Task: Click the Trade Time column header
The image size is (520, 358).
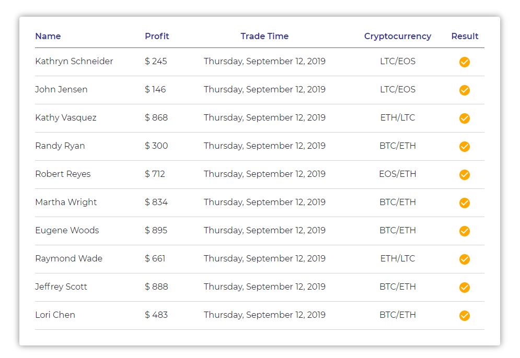Action: pyautogui.click(x=264, y=36)
